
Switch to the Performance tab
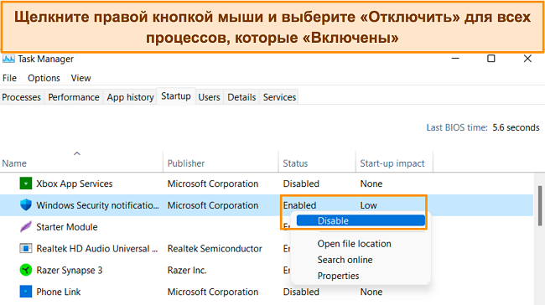[x=74, y=97]
